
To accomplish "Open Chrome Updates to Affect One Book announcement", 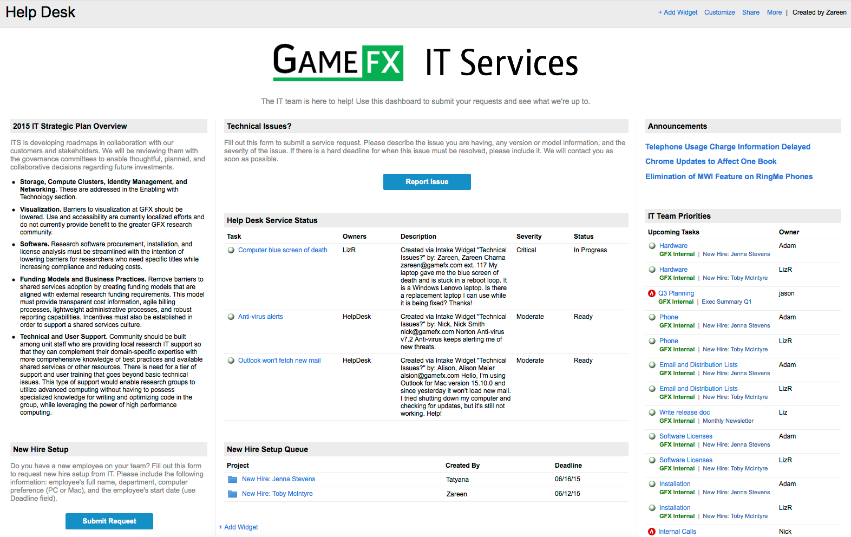I will pyautogui.click(x=711, y=161).
